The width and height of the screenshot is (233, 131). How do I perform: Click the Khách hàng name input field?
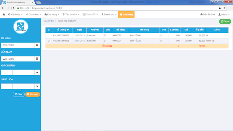(x=23, y=72)
